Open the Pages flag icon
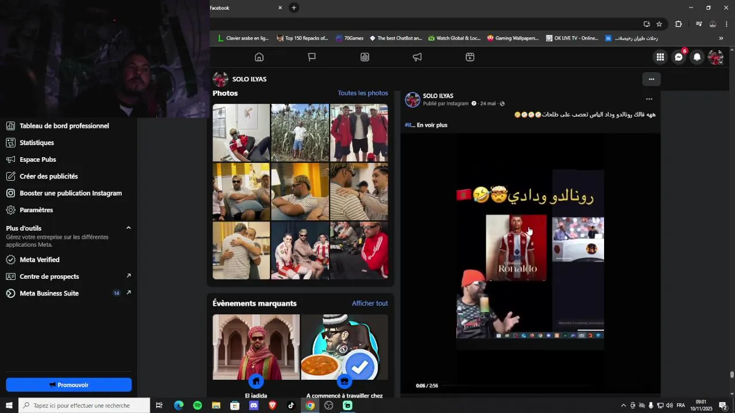 point(312,57)
